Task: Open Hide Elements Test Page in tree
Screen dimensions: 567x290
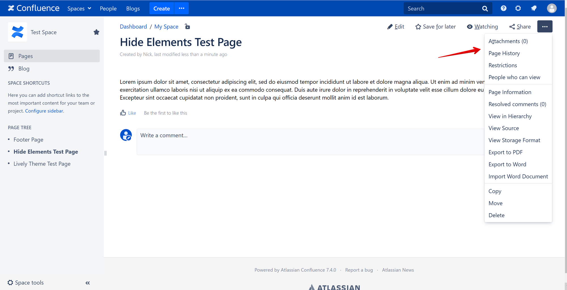Action: click(46, 152)
